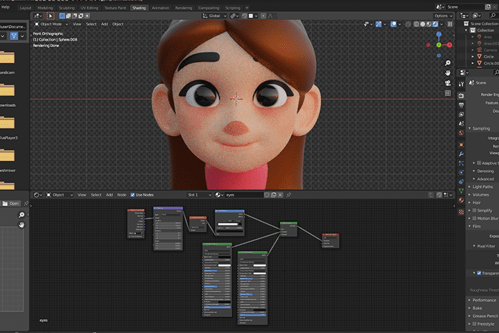The height and width of the screenshot is (333, 499).
Task: Open the Particles properties tab icon
Action: click(x=461, y=163)
